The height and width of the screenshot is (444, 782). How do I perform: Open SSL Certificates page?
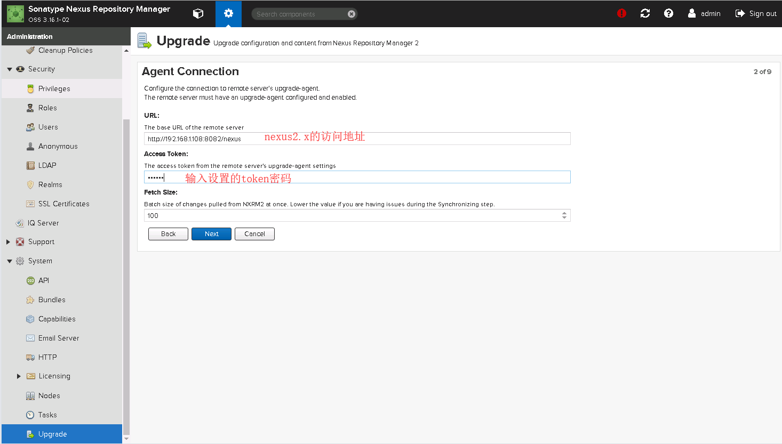click(63, 204)
